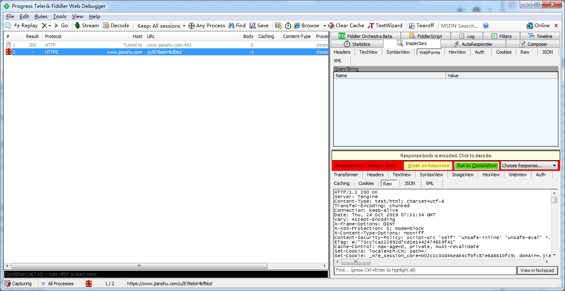
Task: Tear off the inspectors with Tearoff
Action: [421, 26]
